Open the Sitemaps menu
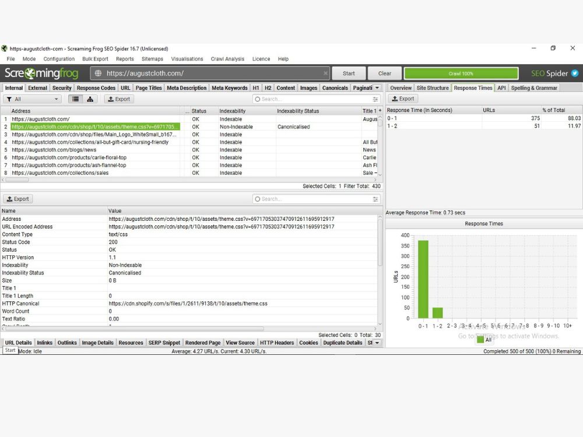Image resolution: width=583 pixels, height=437 pixels. [x=152, y=59]
